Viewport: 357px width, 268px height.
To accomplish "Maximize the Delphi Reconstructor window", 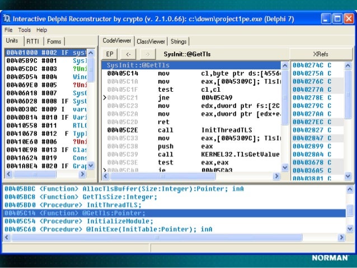I will [337, 18].
